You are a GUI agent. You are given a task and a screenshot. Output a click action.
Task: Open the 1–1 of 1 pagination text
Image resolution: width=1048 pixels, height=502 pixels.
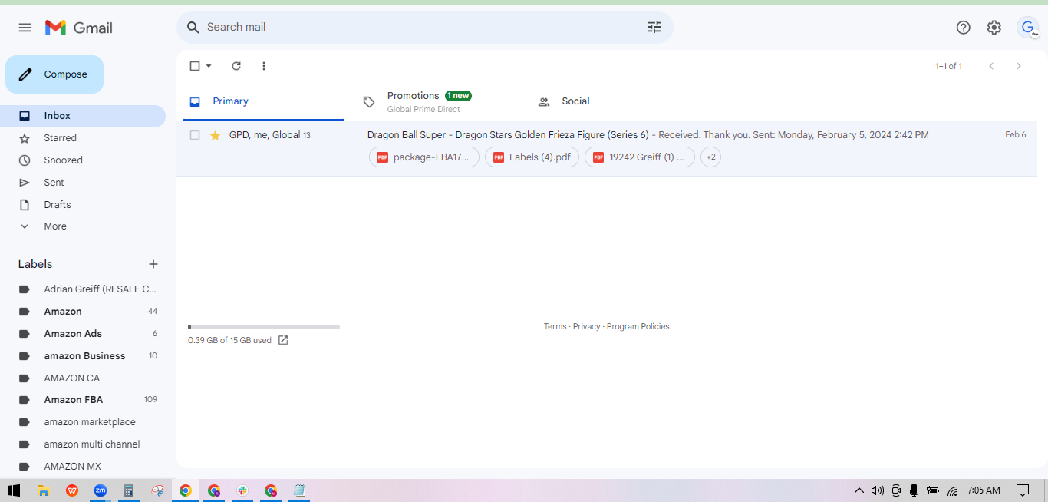948,66
